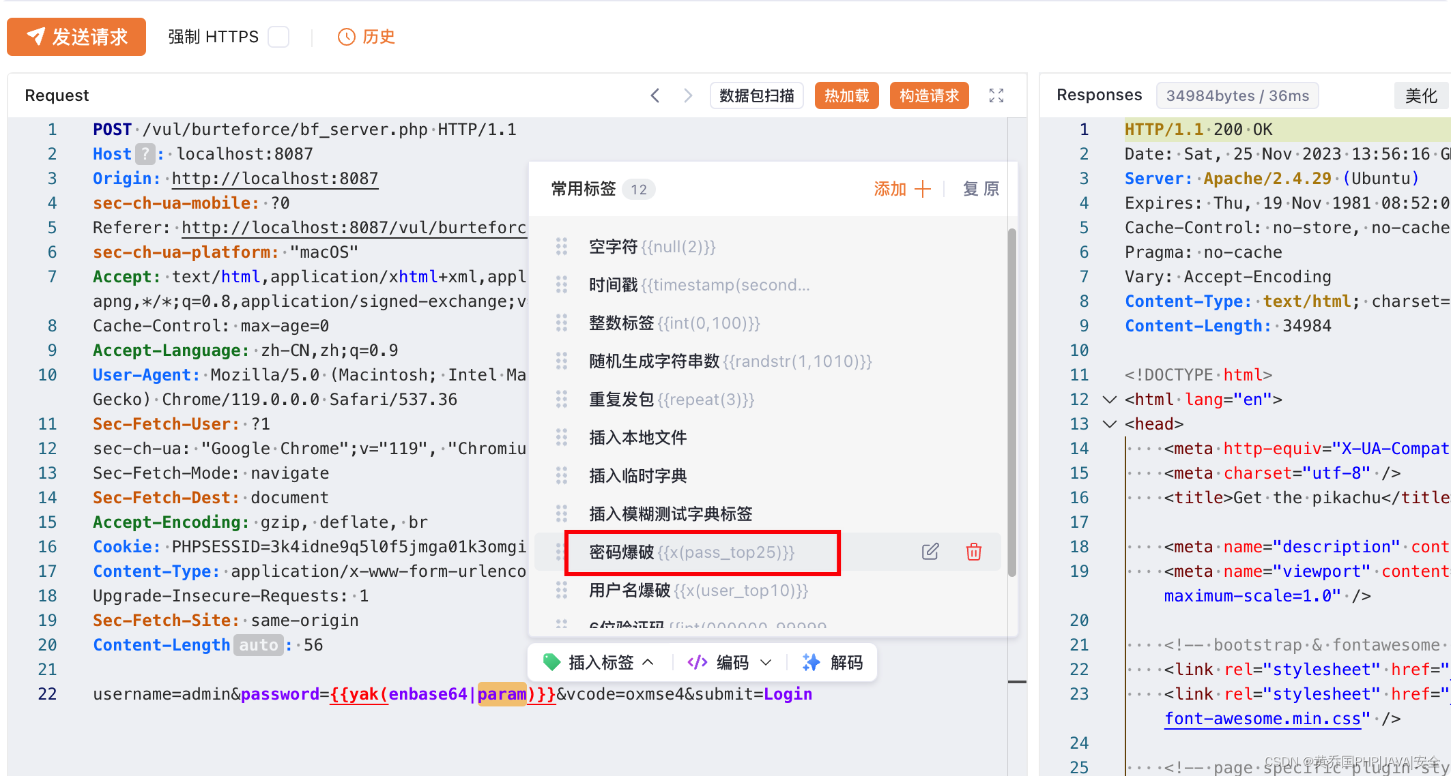This screenshot has width=1451, height=776.
Task: Click the blue sparkle icon of 解码
Action: [x=811, y=662]
